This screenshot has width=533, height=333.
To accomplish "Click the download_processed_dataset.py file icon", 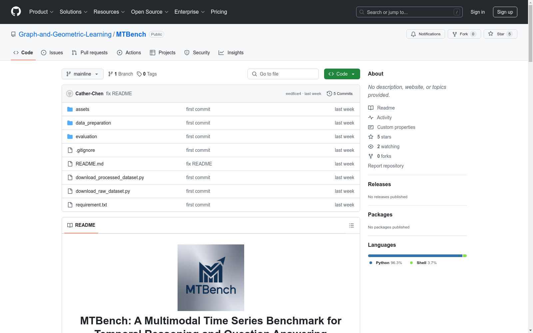I will pyautogui.click(x=70, y=177).
